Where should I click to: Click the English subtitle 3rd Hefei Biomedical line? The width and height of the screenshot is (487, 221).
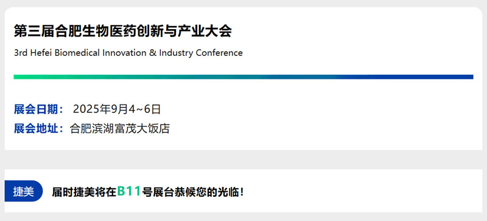(128, 53)
